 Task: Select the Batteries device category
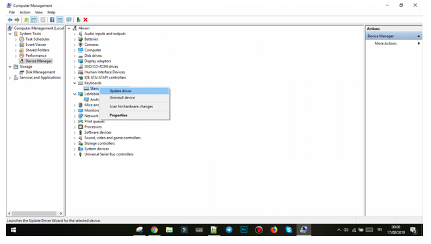[91, 39]
